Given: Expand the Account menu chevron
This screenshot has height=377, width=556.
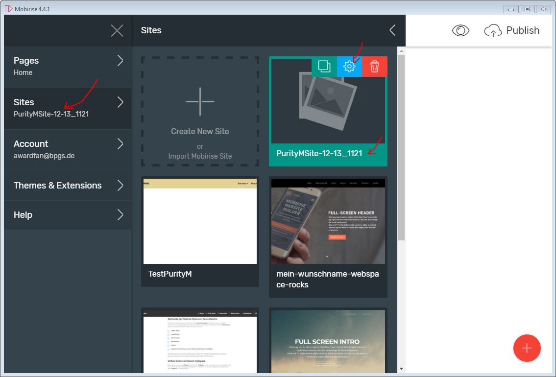Looking at the screenshot, I should coord(121,144).
